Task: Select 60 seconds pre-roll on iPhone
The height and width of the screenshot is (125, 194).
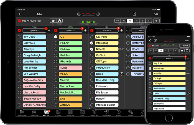Action: click(151, 50)
